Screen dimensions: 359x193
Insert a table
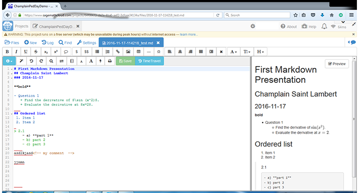click(x=138, y=52)
